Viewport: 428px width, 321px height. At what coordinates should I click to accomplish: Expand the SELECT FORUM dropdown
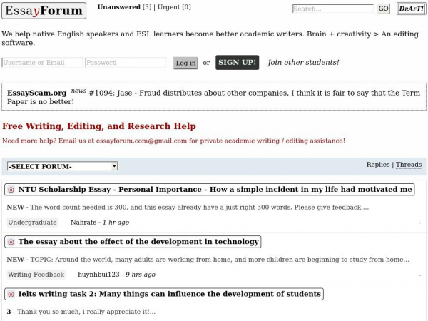point(62,166)
